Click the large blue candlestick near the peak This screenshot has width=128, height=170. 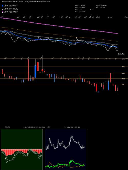[35, 71]
